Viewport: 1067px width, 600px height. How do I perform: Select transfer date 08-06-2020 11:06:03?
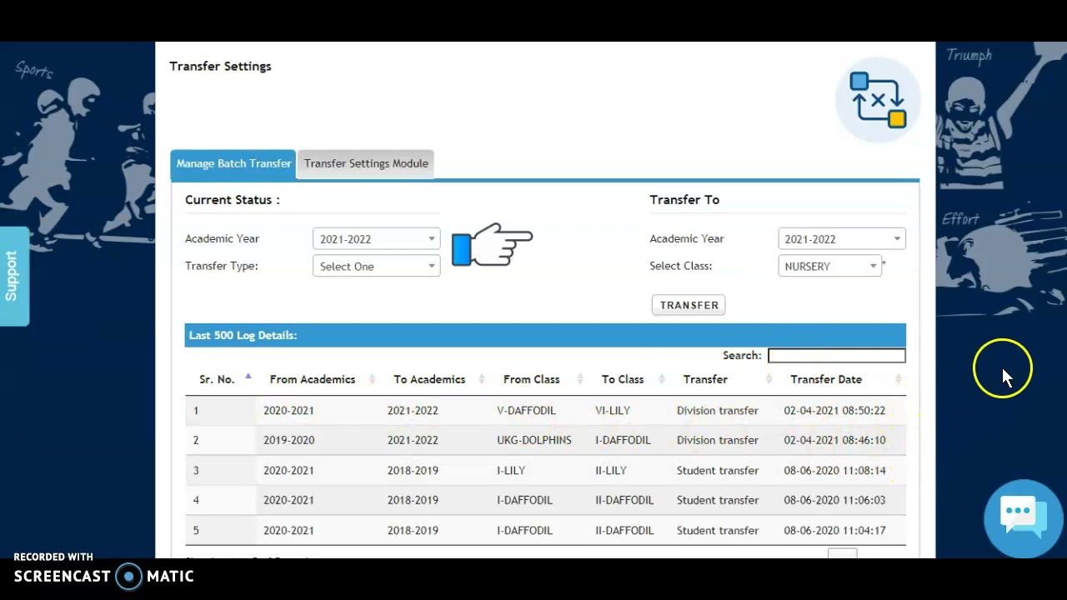(x=834, y=500)
